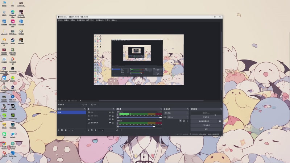Open Steam desktop icon

[x=13, y=41]
